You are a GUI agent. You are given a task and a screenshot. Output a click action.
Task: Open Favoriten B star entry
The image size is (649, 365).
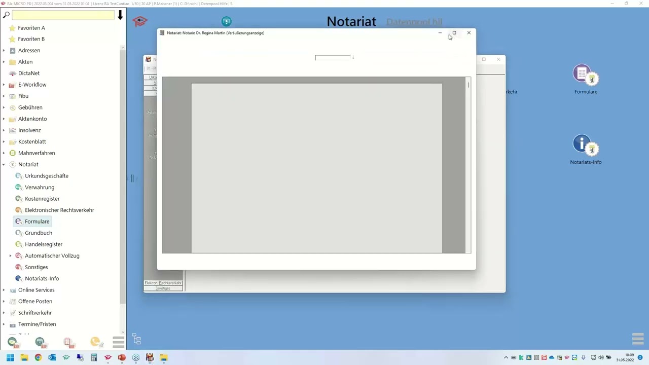click(x=31, y=39)
